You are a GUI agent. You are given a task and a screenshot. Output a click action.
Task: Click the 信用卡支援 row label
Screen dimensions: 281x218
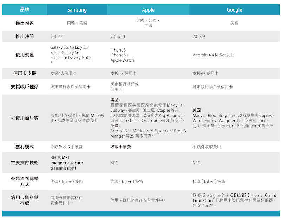pos(25,73)
